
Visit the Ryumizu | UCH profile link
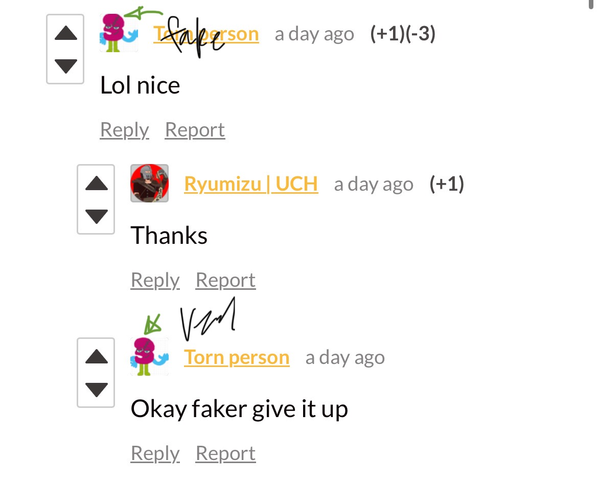click(x=251, y=184)
